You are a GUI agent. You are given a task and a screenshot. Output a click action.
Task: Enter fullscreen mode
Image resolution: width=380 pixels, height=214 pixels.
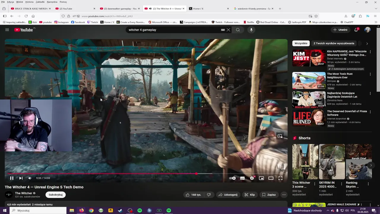tap(280, 178)
